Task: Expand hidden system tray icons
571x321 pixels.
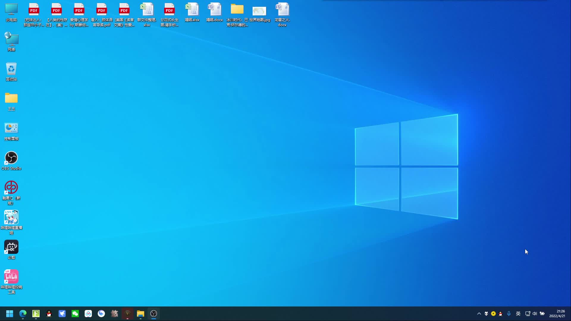Action: point(479,314)
